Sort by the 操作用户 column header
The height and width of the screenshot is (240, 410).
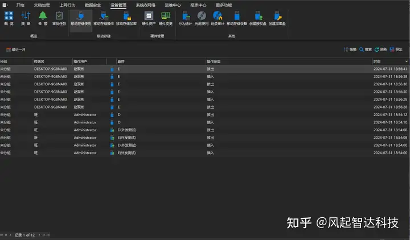click(x=89, y=61)
